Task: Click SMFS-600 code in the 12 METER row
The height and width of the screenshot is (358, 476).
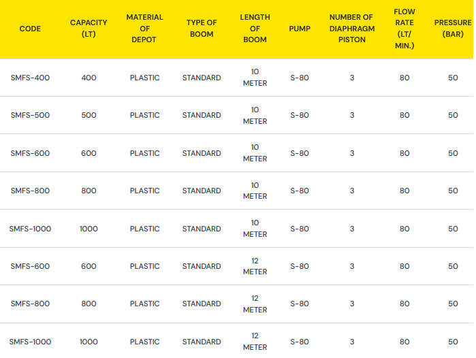Action: [x=30, y=266]
